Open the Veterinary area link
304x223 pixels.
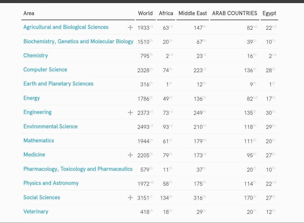(36, 211)
